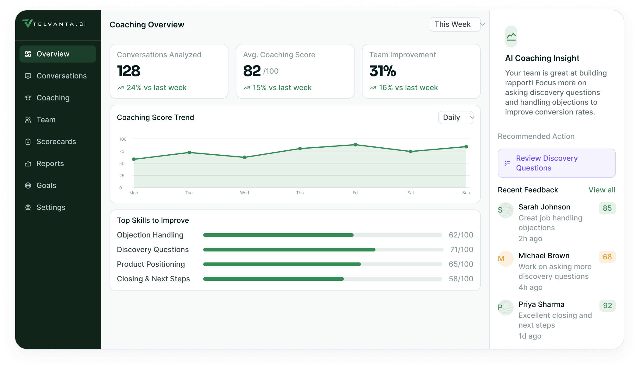
Task: Click Sarah Johnson's score badge 85
Action: click(x=607, y=208)
